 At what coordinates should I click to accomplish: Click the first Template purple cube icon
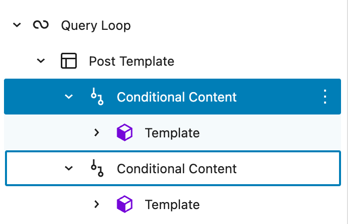click(125, 133)
